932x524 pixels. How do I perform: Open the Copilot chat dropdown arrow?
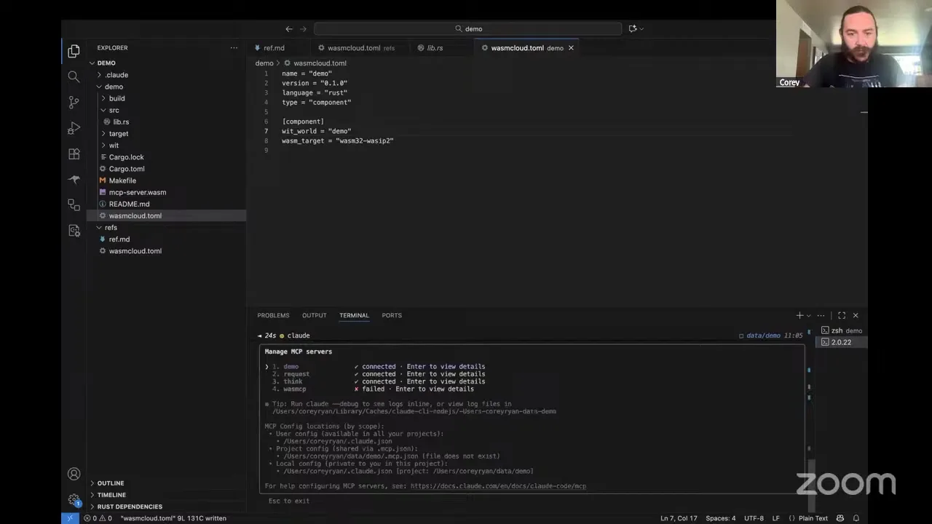(x=641, y=28)
